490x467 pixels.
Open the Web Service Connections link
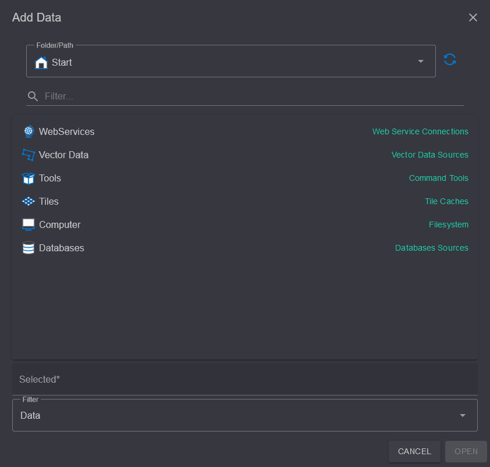(x=420, y=131)
